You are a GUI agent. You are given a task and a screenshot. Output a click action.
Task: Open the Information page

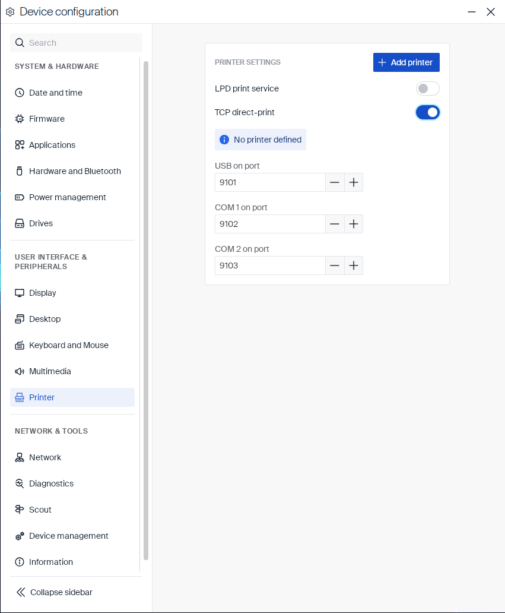point(72,562)
